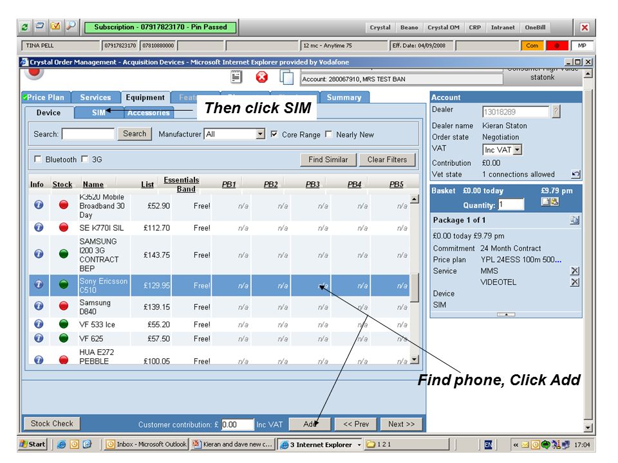Click the Add button
This screenshot has width=618, height=463.
[310, 424]
